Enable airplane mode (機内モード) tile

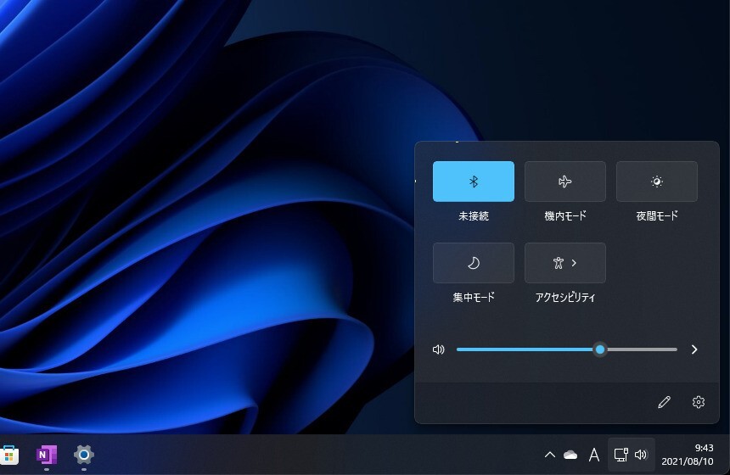(x=565, y=182)
